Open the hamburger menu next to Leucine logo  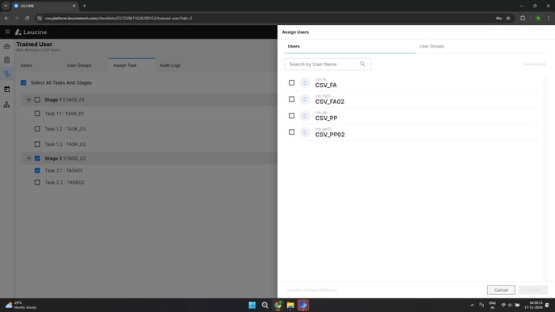tap(7, 31)
